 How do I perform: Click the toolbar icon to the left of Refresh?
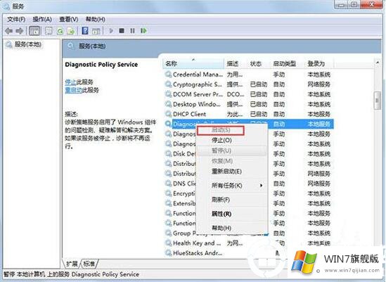(x=49, y=31)
